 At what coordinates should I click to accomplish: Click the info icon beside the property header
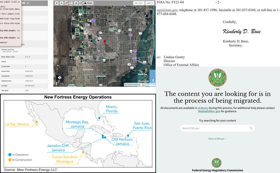[x=28, y=3]
